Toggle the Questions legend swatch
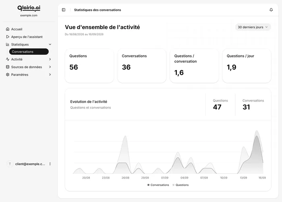This screenshot has height=202, width=282. pos(173,185)
